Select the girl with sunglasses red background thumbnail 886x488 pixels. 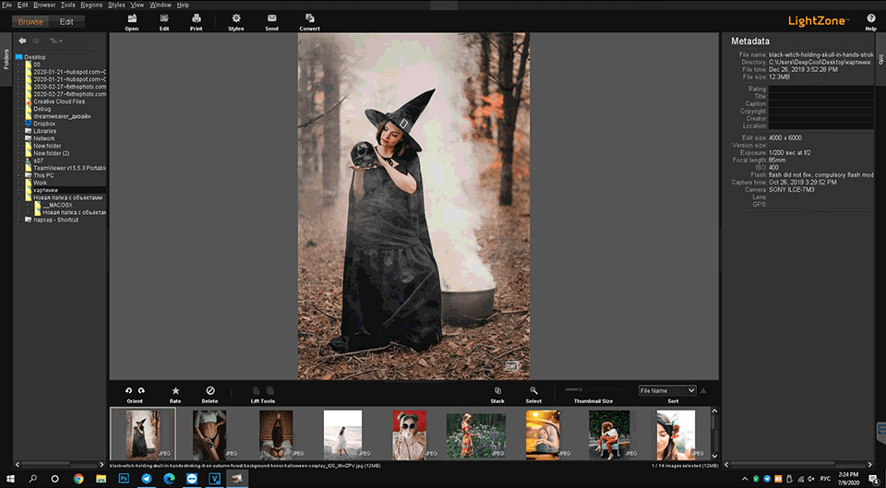409,434
